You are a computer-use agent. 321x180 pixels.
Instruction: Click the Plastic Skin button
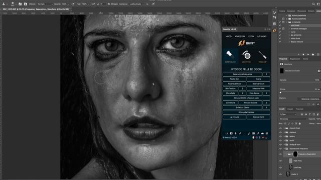click(x=234, y=79)
